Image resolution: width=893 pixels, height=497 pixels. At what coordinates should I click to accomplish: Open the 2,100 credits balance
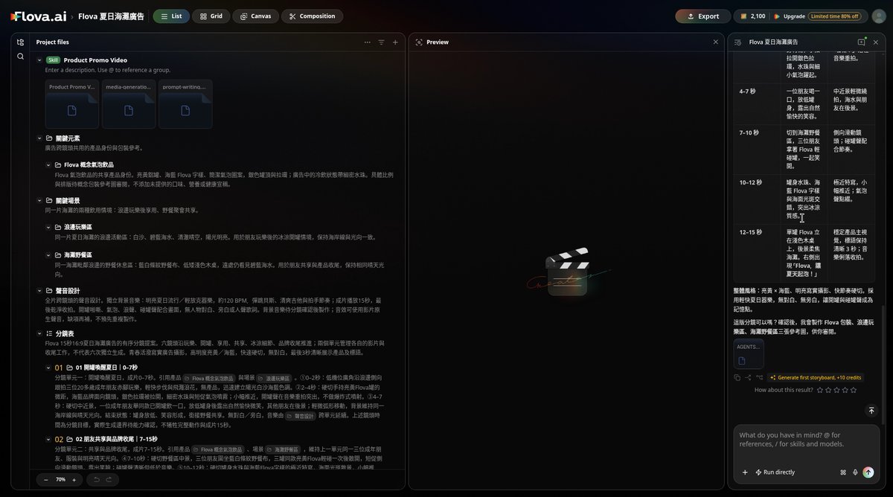[x=752, y=16]
